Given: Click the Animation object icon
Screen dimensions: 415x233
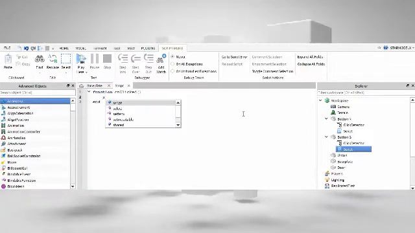Looking at the screenshot, I should pyautogui.click(x=3, y=126).
